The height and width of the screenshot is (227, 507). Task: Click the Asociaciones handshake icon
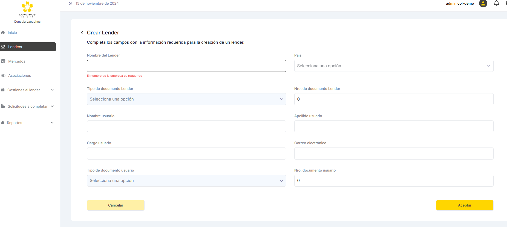coord(3,76)
